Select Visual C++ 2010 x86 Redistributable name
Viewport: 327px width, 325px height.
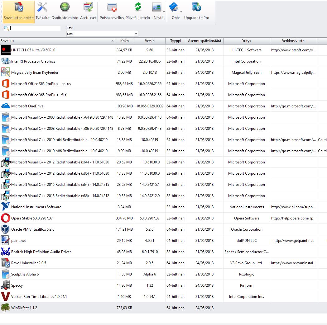pos(60,151)
